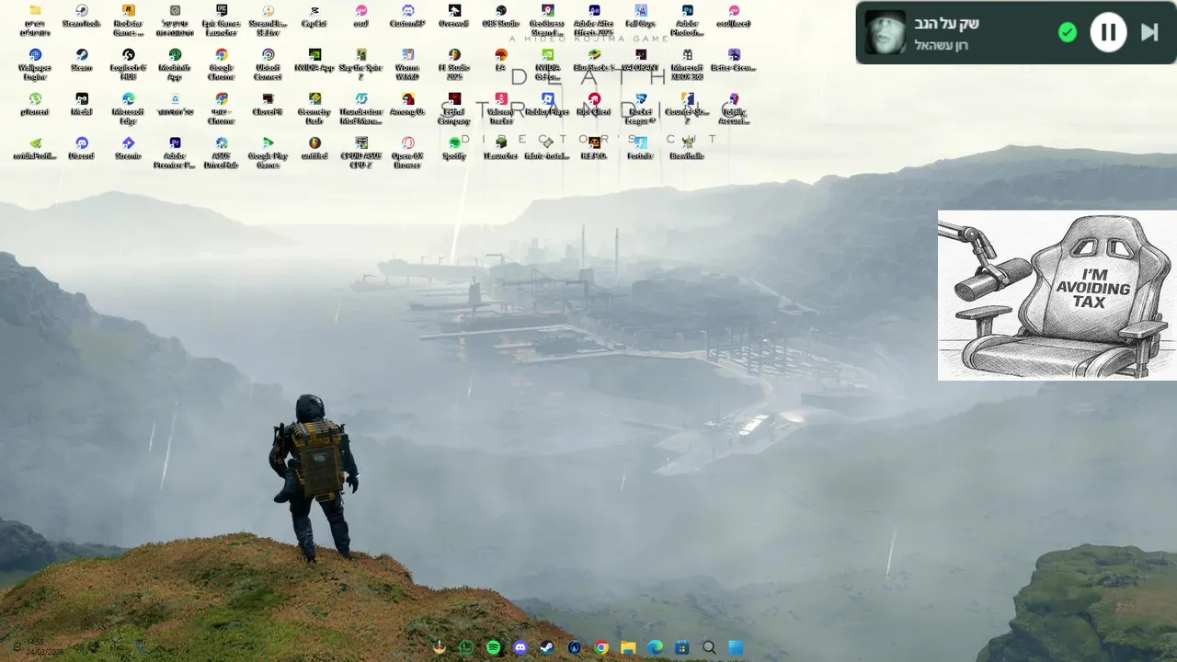Launch Epic Games Launcher from desktop

click(222, 17)
